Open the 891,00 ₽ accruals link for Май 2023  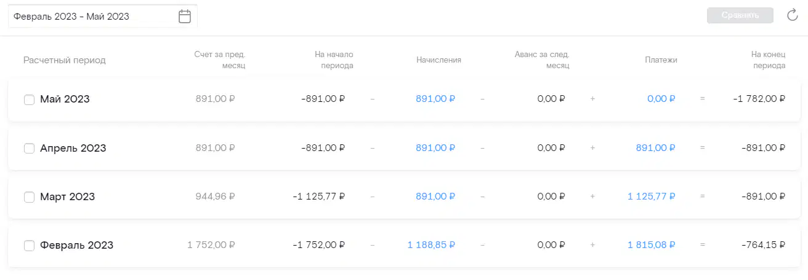[x=435, y=98]
